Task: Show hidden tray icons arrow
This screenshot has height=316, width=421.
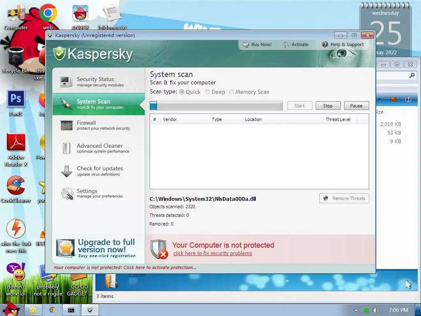Action: point(356,310)
